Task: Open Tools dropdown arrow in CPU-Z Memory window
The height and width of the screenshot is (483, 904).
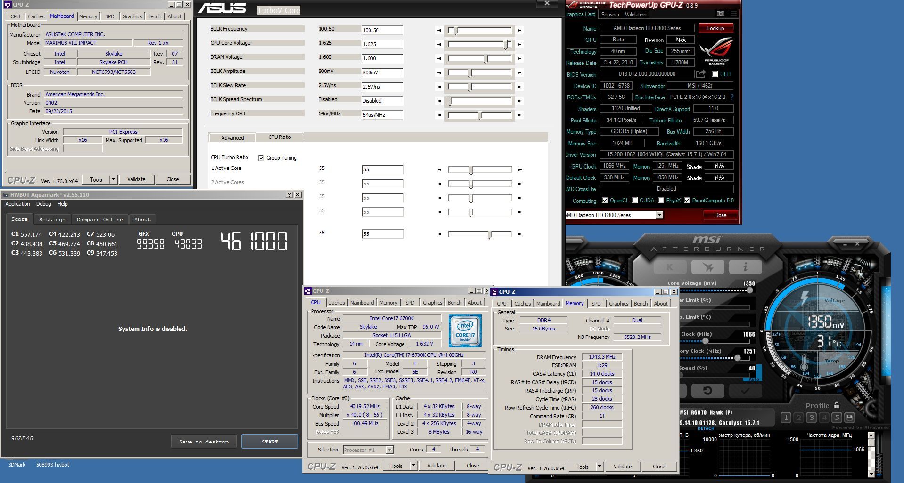Action: tap(600, 467)
